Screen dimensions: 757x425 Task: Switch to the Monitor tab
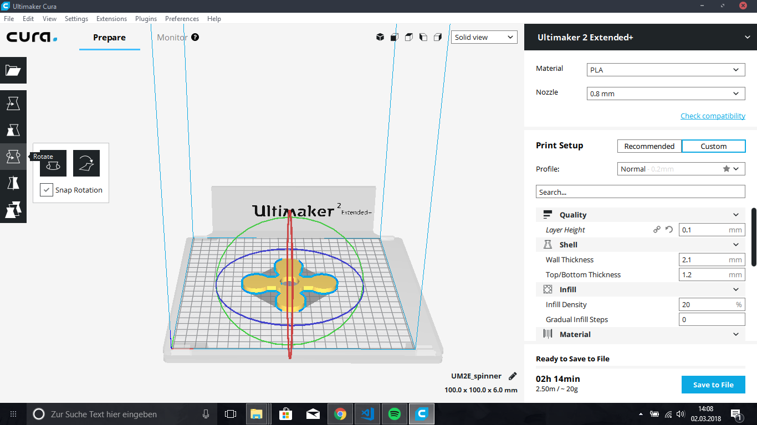[172, 37]
